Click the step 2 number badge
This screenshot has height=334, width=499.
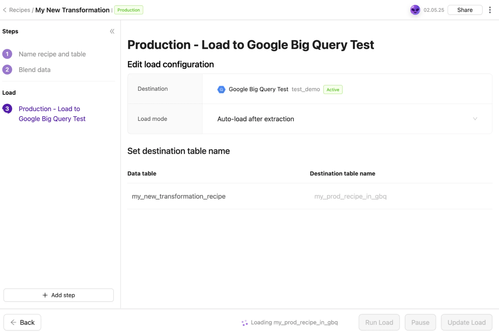tap(7, 70)
